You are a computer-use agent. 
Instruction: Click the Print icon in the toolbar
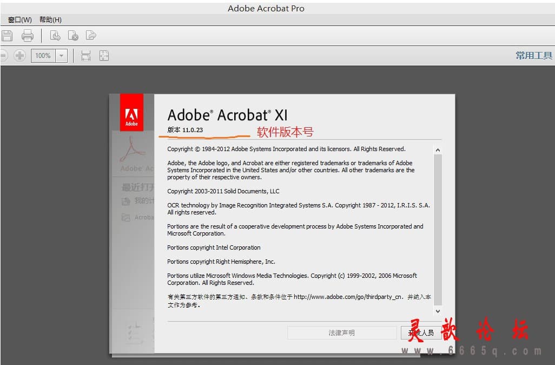coord(28,35)
